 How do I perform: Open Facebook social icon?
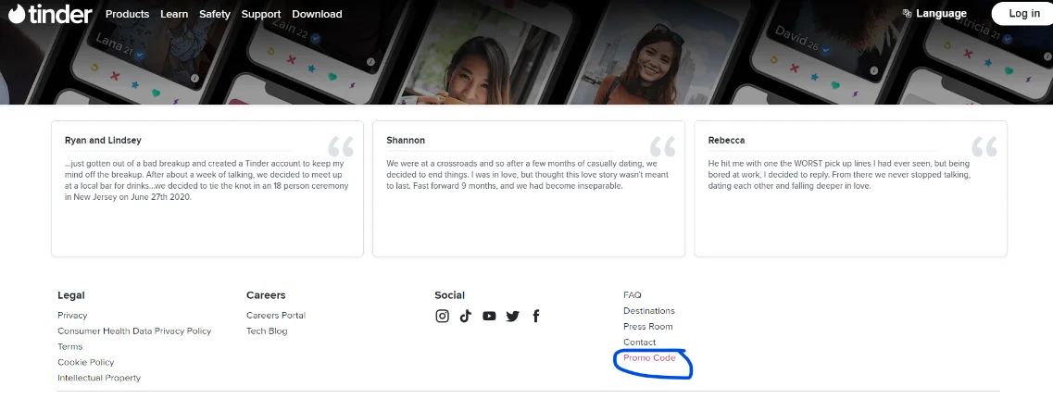pyautogui.click(x=536, y=316)
